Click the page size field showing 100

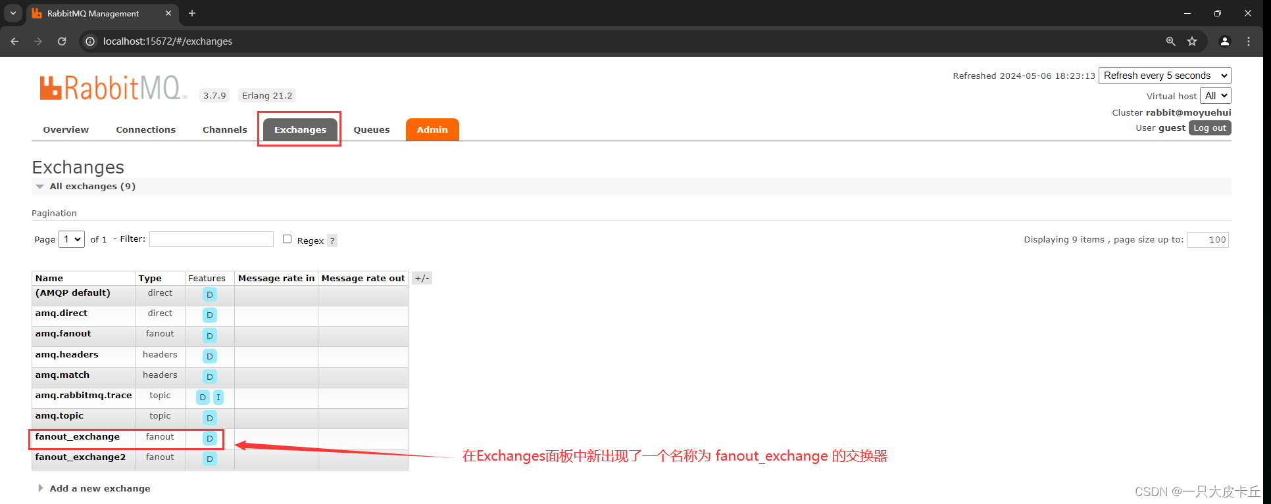point(1208,240)
